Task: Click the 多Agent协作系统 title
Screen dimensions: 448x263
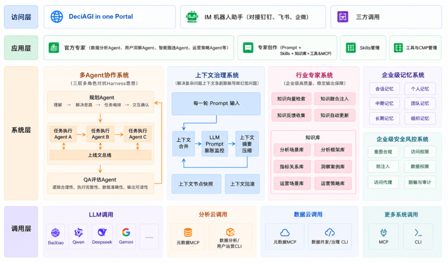Action: click(x=104, y=75)
